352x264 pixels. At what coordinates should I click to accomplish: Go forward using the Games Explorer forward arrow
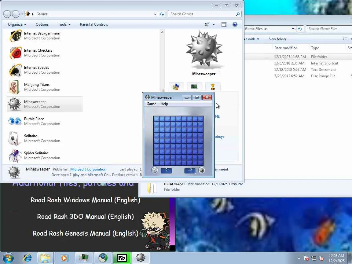(x=16, y=14)
